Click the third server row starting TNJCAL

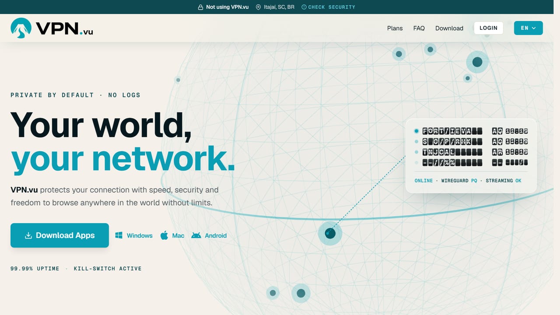[x=471, y=152]
